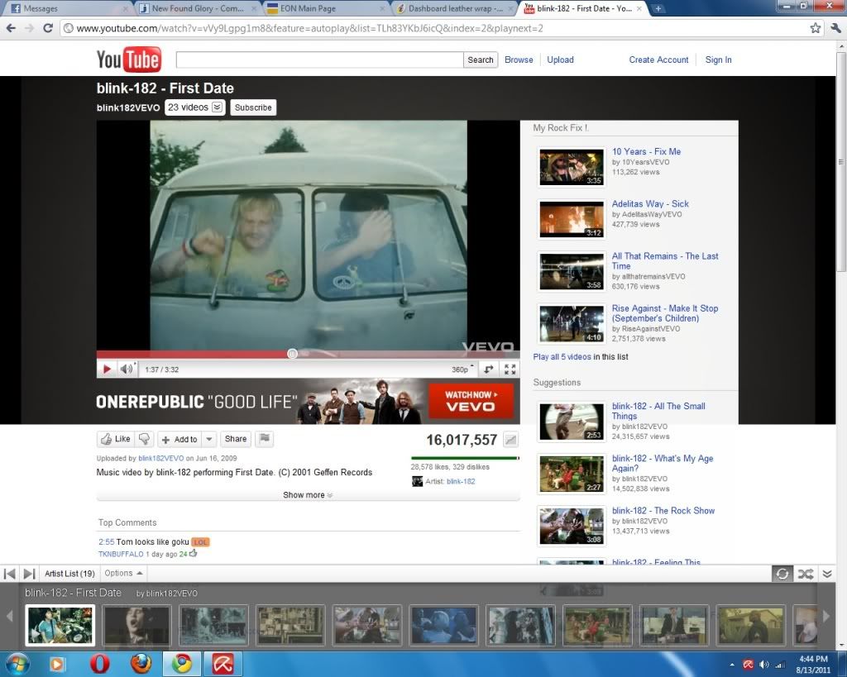
Task: Expand the description with Show more
Action: pos(308,495)
